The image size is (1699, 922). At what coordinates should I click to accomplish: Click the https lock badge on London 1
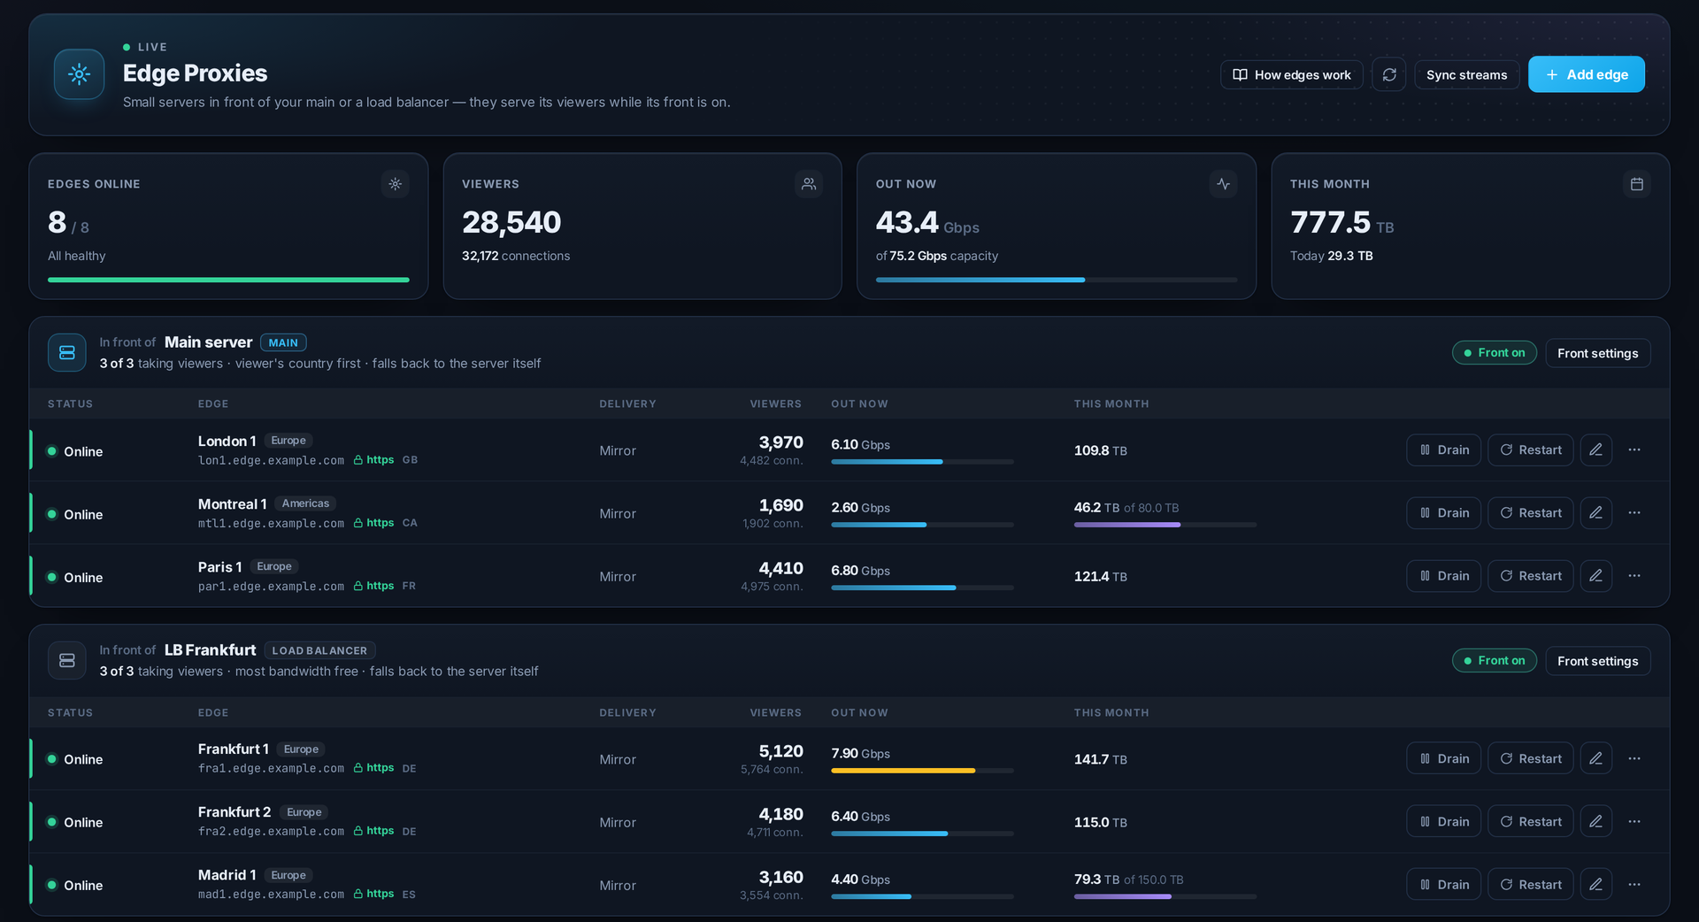(373, 460)
